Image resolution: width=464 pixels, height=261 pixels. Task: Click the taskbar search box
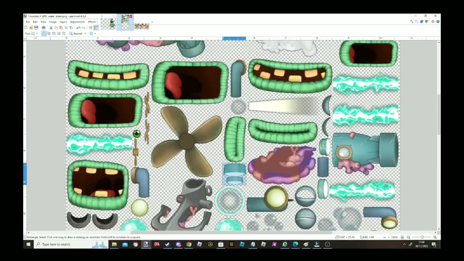(x=72, y=244)
